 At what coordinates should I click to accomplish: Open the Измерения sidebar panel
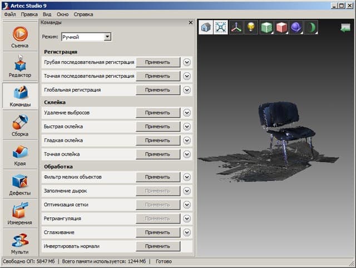click(x=20, y=214)
